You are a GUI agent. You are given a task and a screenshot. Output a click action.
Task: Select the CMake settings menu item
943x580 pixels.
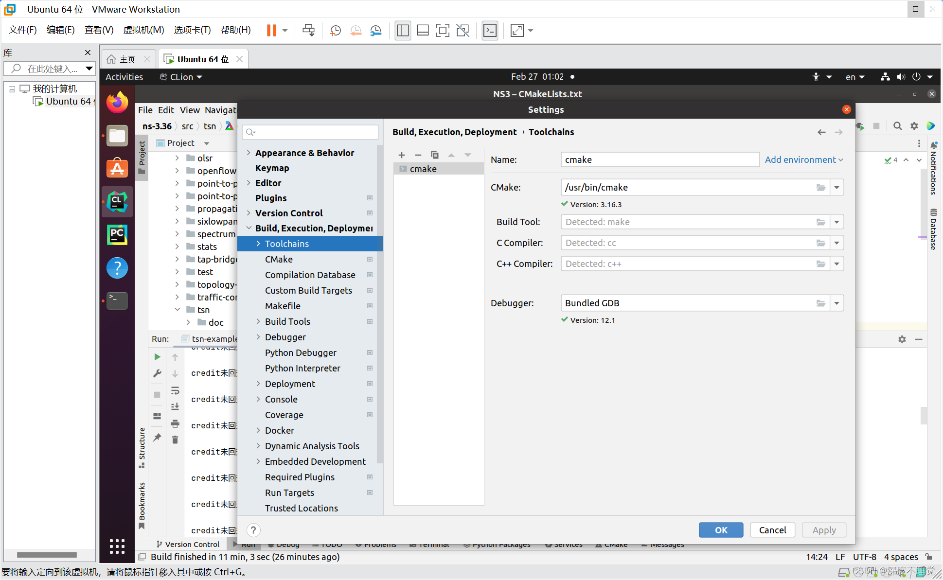point(278,259)
